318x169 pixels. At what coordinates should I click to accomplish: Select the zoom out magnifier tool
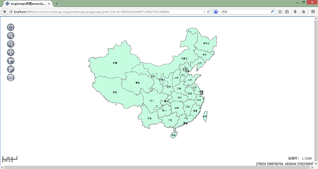point(11,44)
